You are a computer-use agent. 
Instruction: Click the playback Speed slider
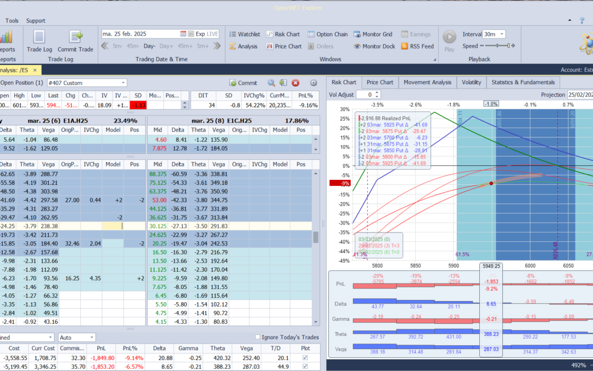coord(497,46)
